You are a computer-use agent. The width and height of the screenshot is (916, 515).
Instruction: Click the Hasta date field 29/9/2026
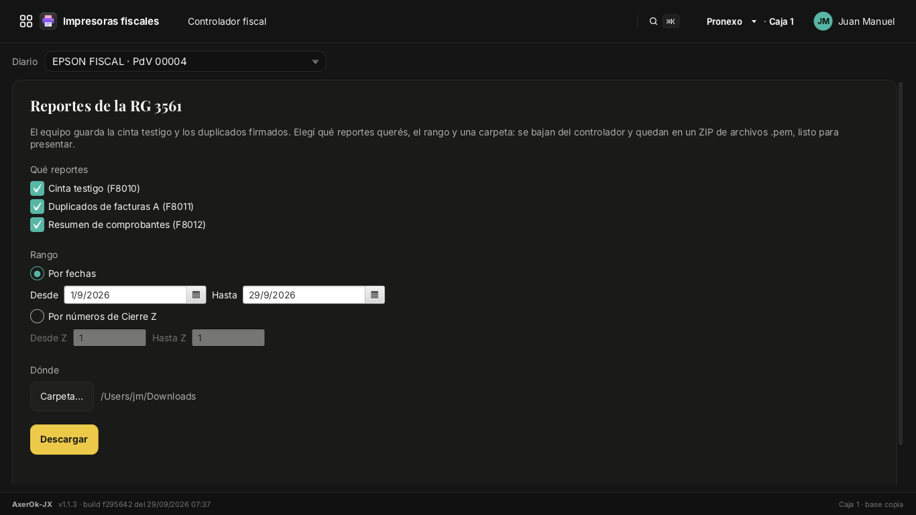(x=304, y=295)
